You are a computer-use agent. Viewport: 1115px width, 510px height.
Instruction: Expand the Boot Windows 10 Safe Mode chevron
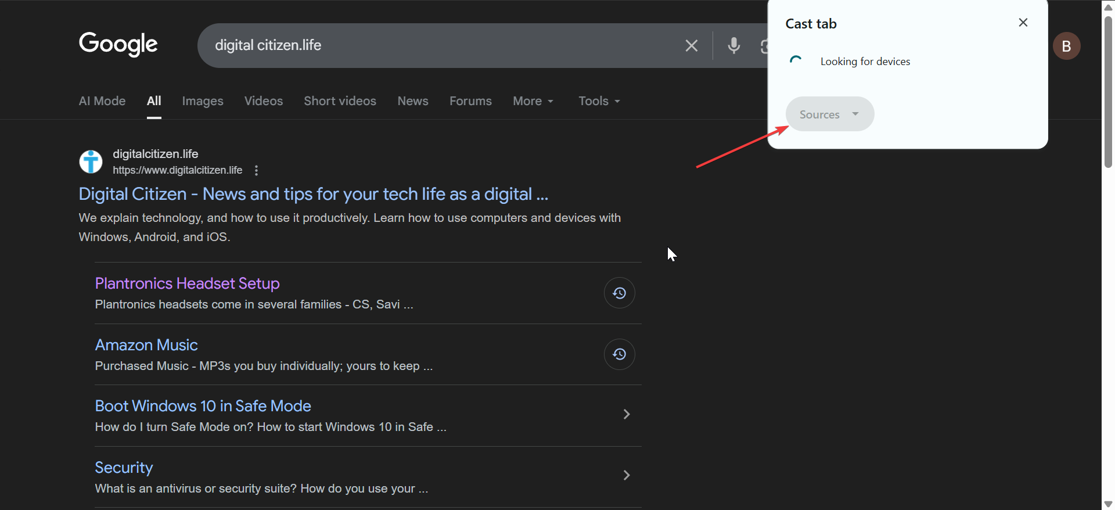(626, 414)
